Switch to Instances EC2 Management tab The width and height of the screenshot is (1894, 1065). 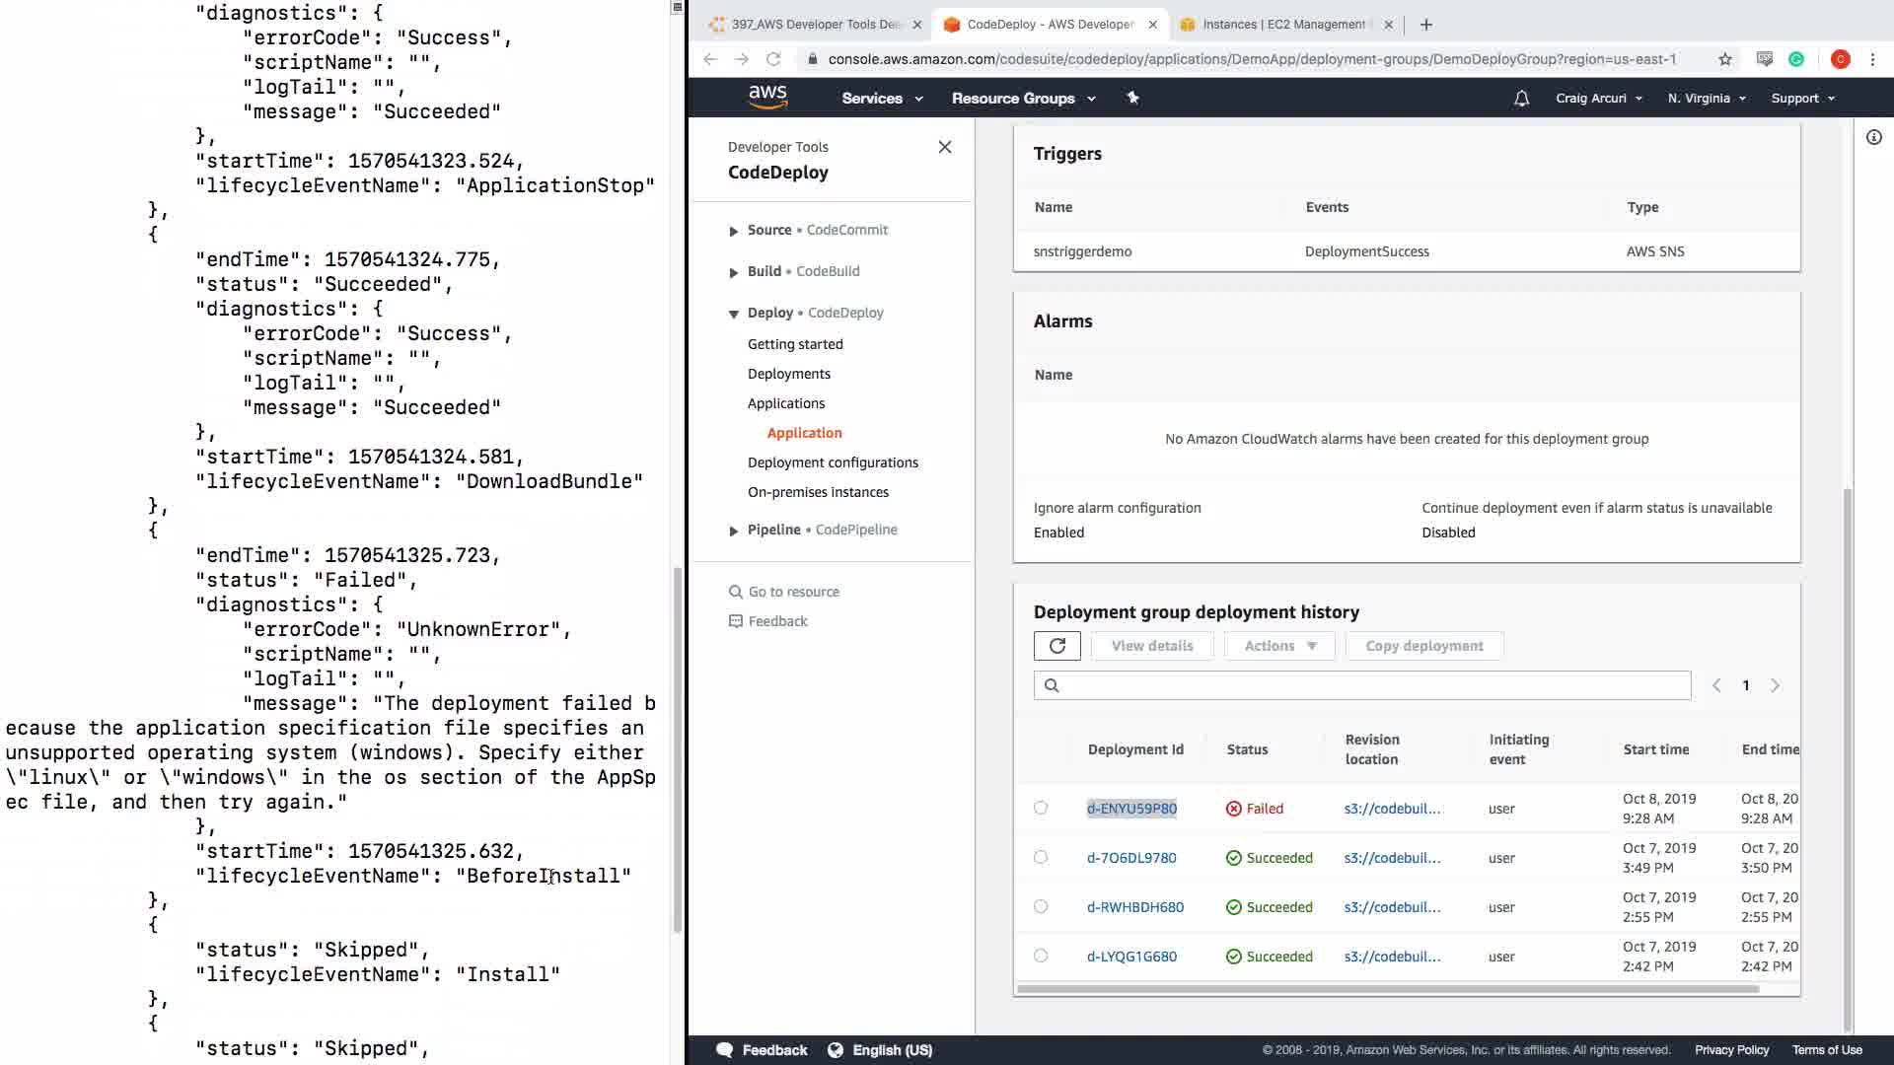[1282, 25]
